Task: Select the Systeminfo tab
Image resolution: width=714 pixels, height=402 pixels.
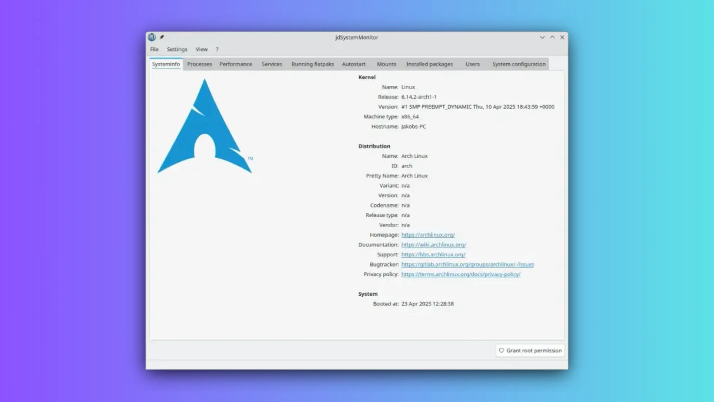Action: pyautogui.click(x=166, y=64)
